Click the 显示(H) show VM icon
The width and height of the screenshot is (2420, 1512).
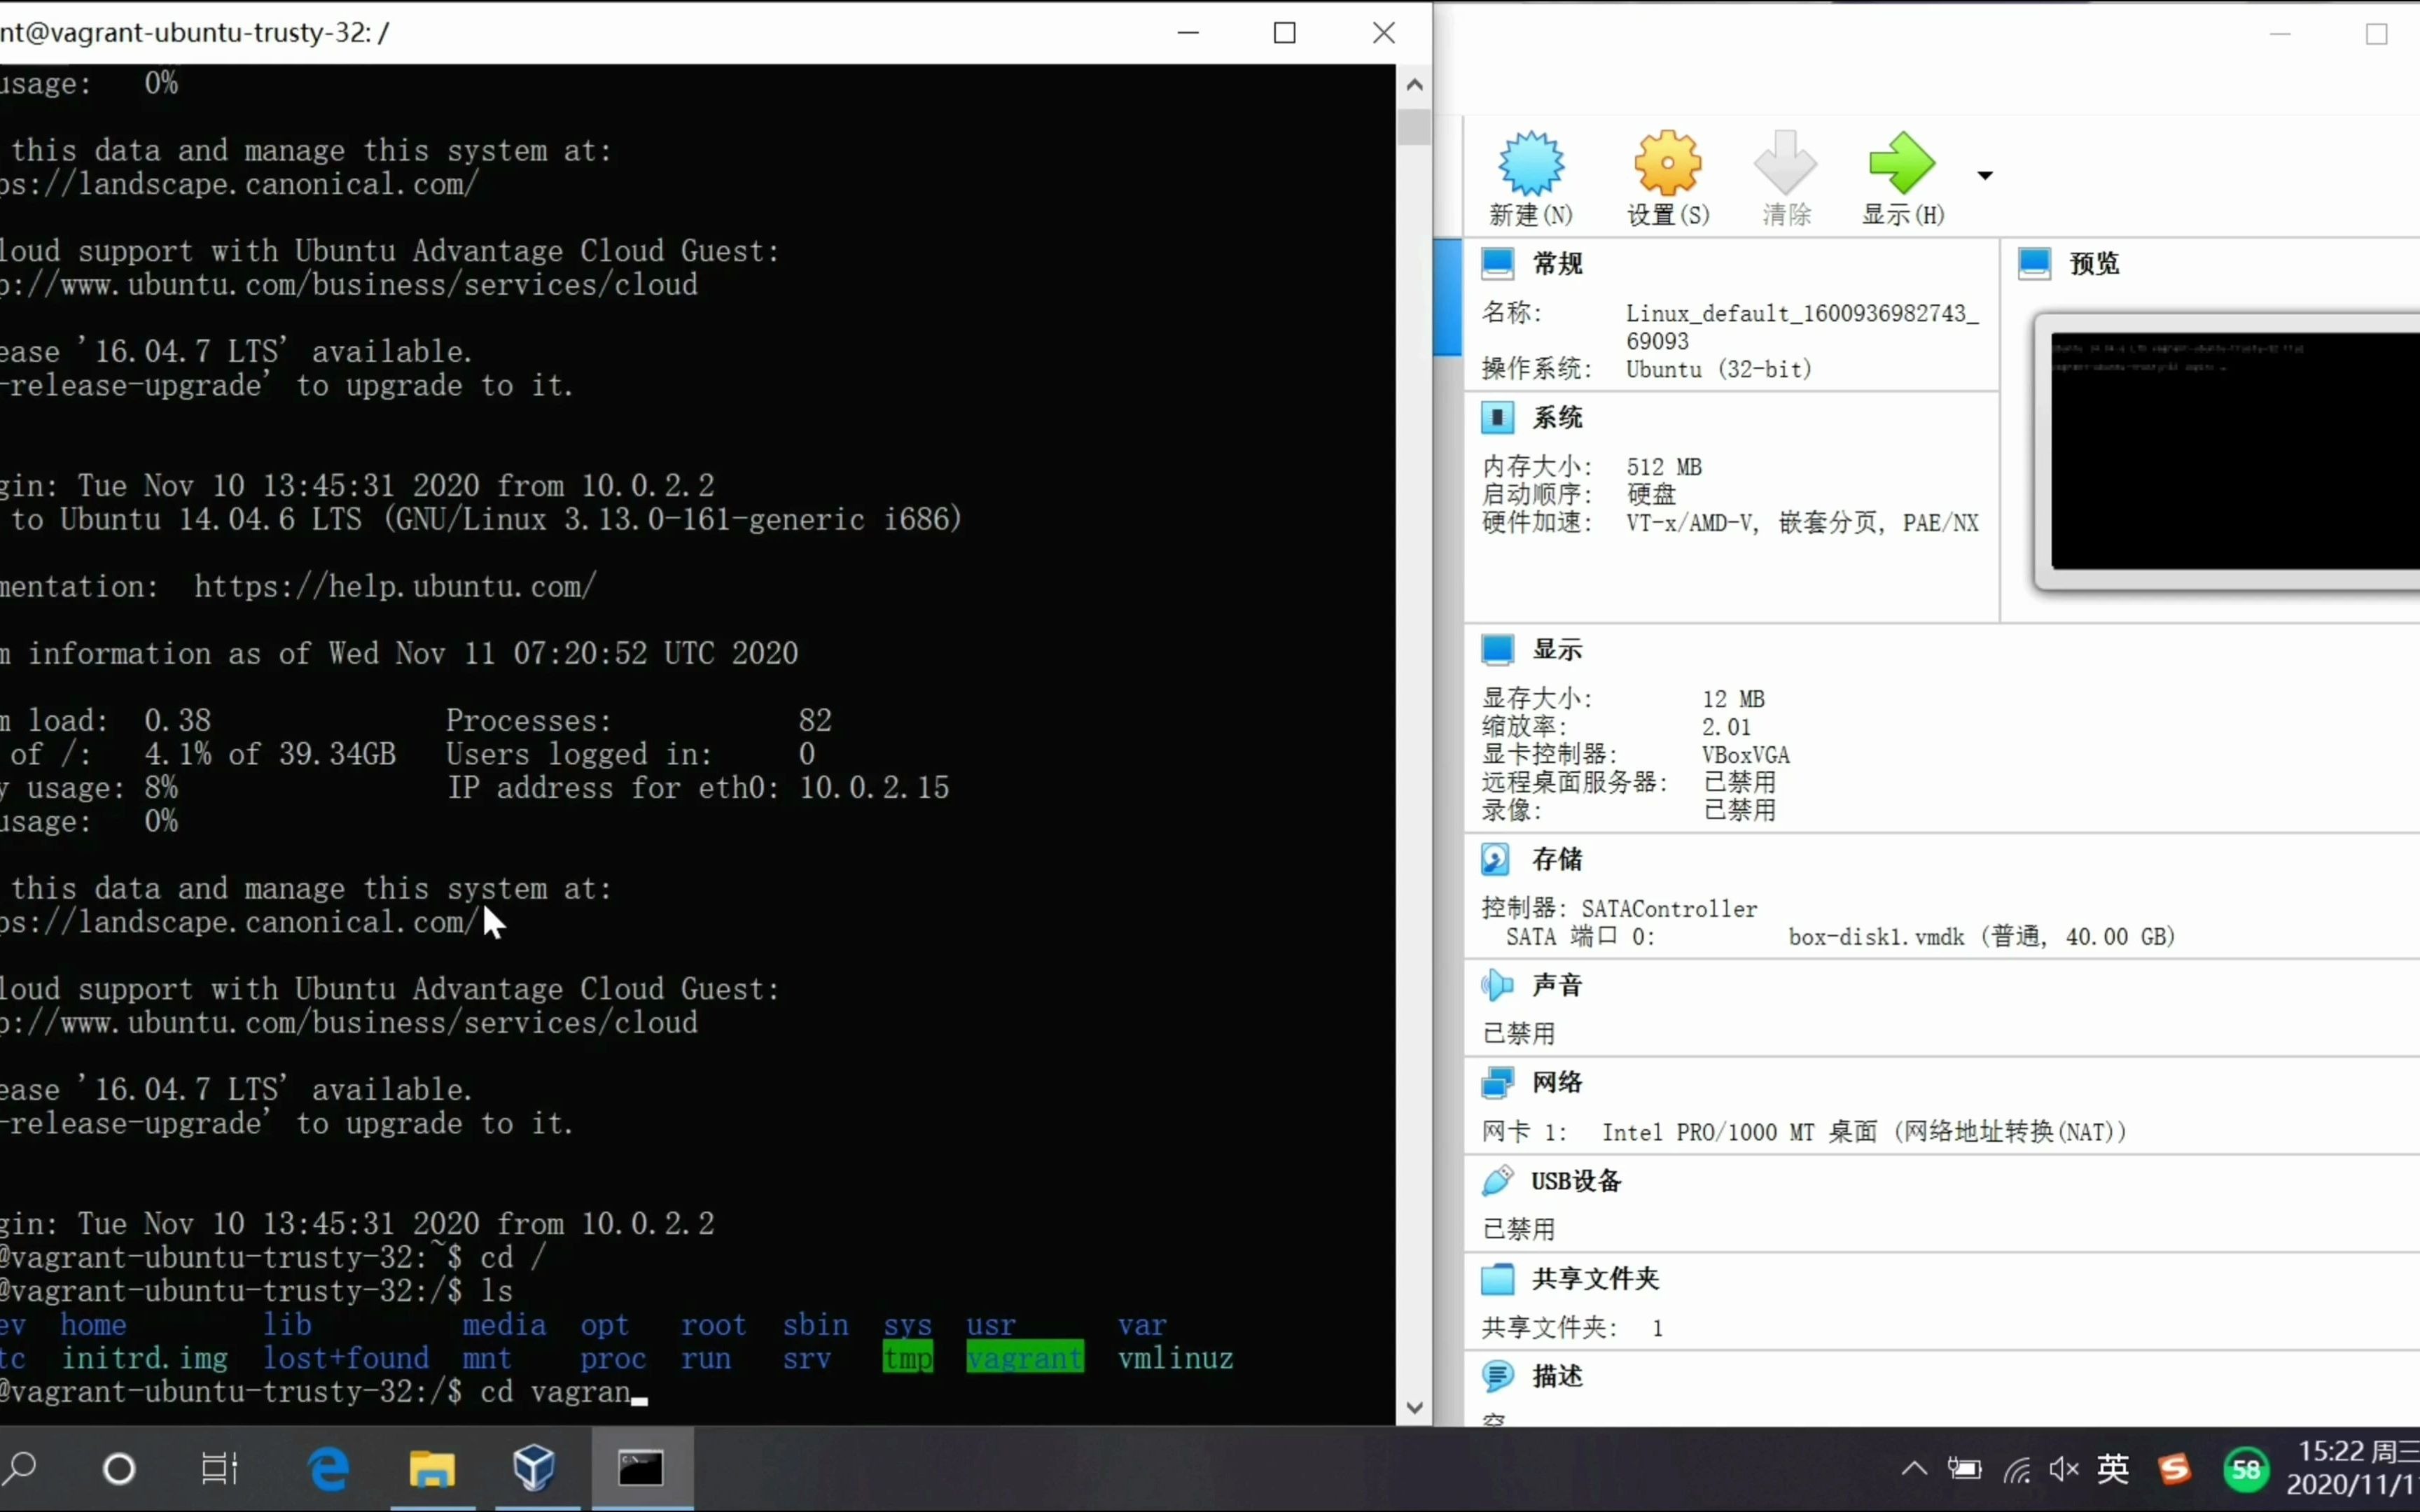tap(1901, 163)
